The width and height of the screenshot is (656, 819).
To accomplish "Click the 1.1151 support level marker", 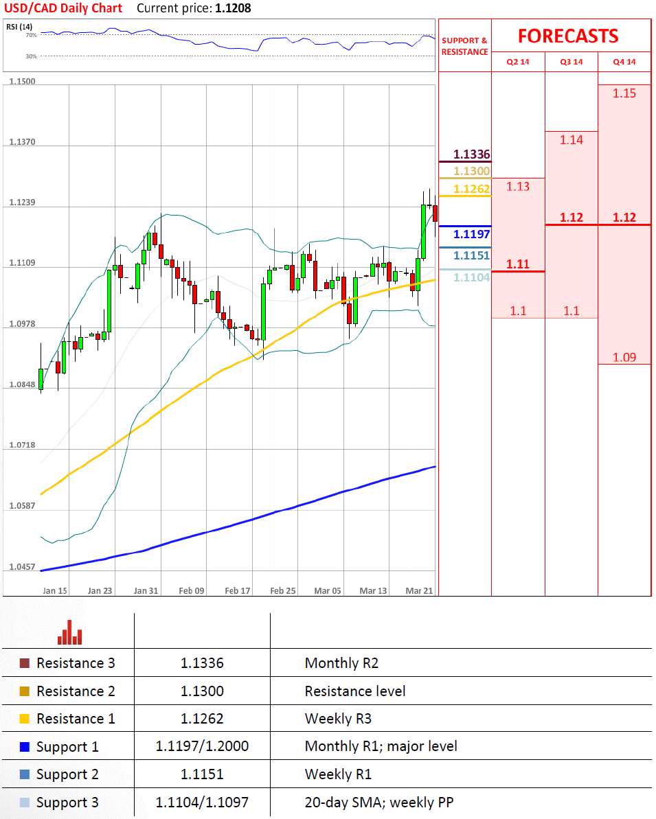I will pos(471,255).
